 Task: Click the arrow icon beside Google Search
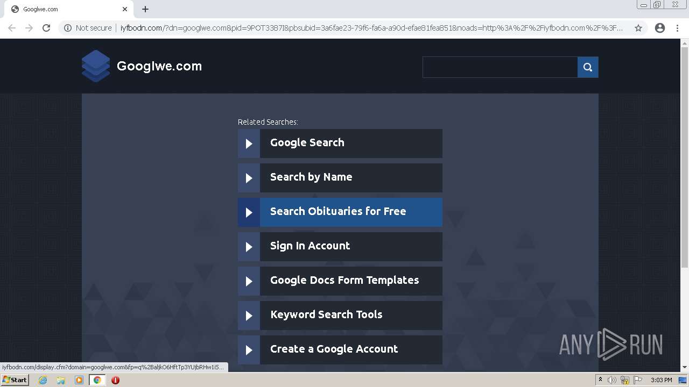[249, 144]
